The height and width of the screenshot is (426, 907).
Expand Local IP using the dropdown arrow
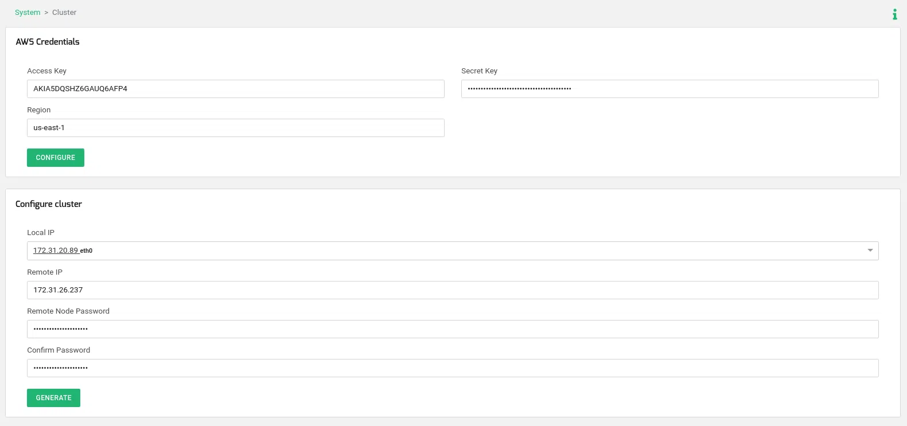point(870,251)
